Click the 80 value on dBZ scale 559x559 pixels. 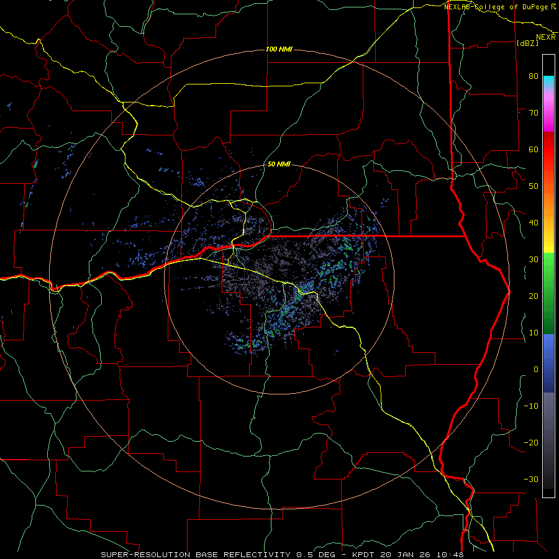[x=534, y=76]
